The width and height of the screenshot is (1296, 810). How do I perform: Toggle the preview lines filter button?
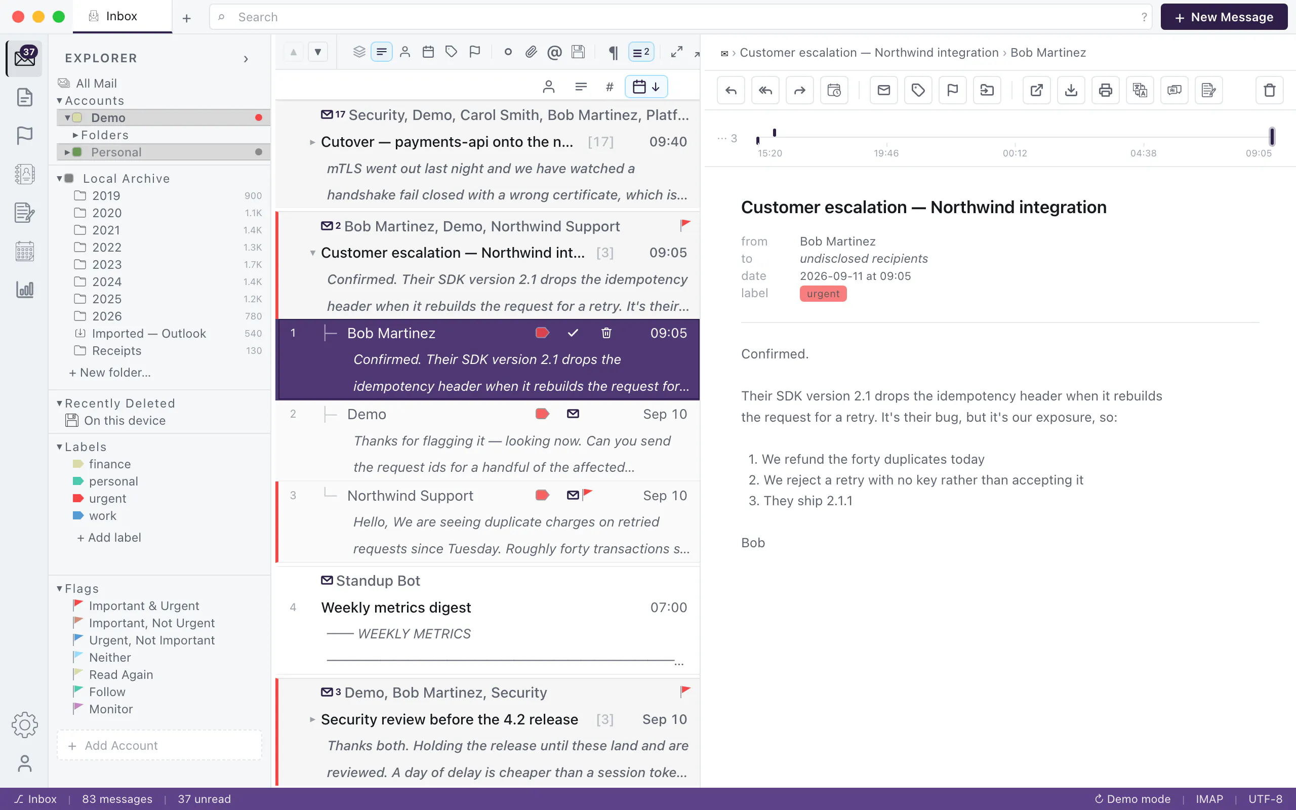pyautogui.click(x=382, y=52)
